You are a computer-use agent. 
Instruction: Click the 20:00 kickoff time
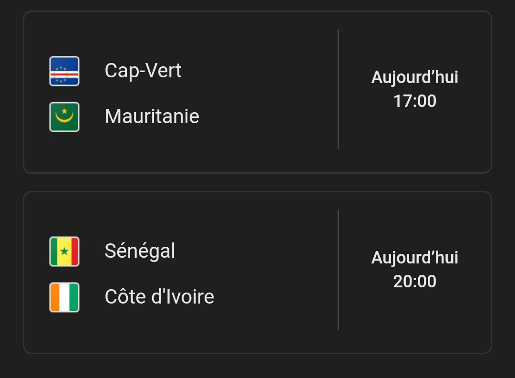414,282
